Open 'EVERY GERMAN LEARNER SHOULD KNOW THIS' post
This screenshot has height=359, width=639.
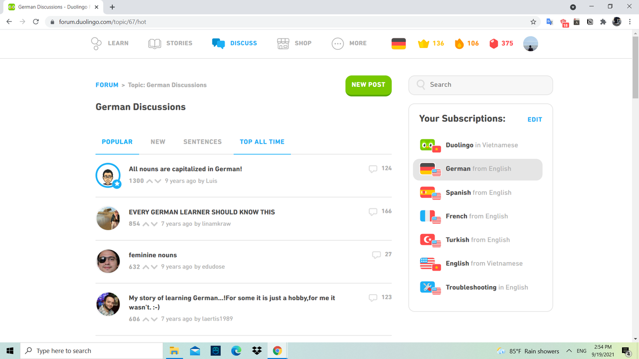click(x=202, y=212)
